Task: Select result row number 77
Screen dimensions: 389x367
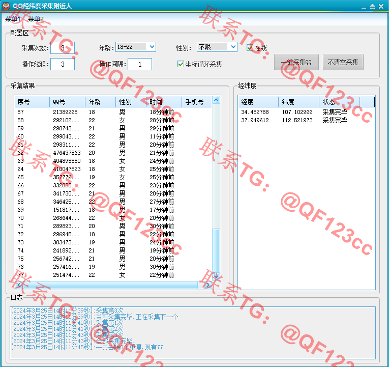Action: (x=113, y=275)
